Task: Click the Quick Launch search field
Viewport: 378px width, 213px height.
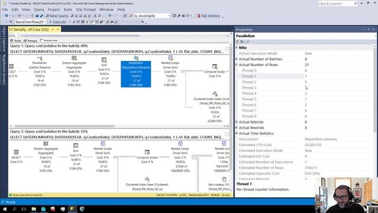Action: tap(338, 4)
